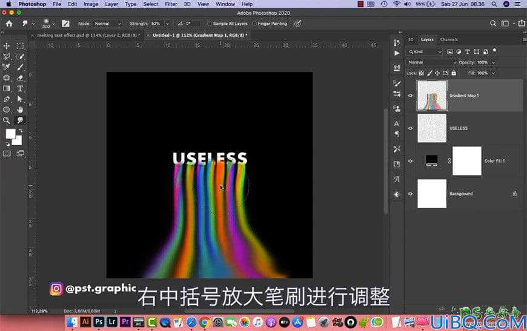Select the Zoom tool in toolbox
527x331 pixels.
tap(7, 120)
